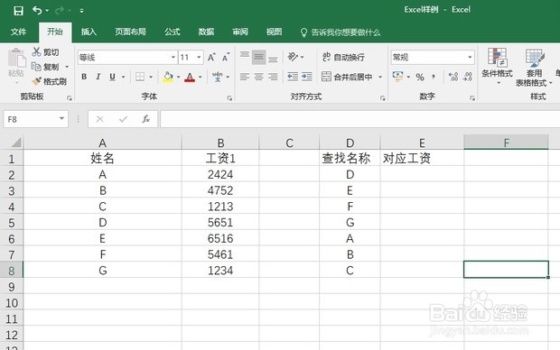
Task: Decrease decimal places
Action: tap(468, 77)
